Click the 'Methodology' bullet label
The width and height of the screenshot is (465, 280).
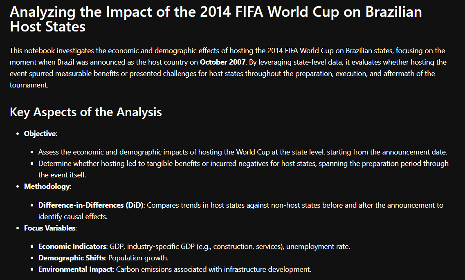pyautogui.click(x=47, y=186)
